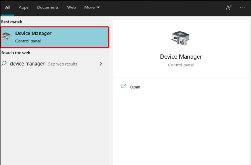Expand web result with the right chevron
Viewport: 251px width, 165px height.
101,64
